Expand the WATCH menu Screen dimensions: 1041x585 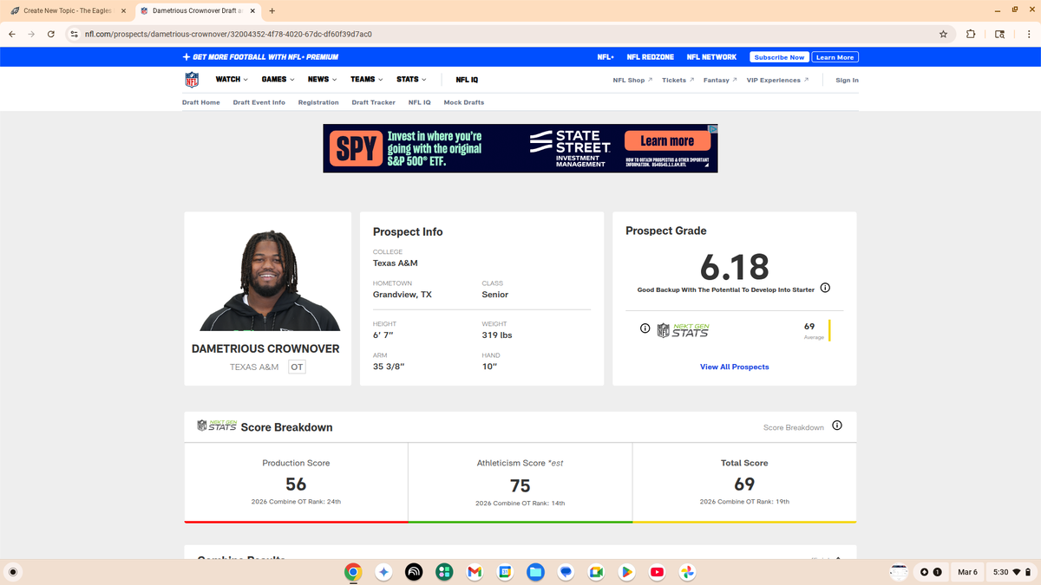tap(232, 80)
